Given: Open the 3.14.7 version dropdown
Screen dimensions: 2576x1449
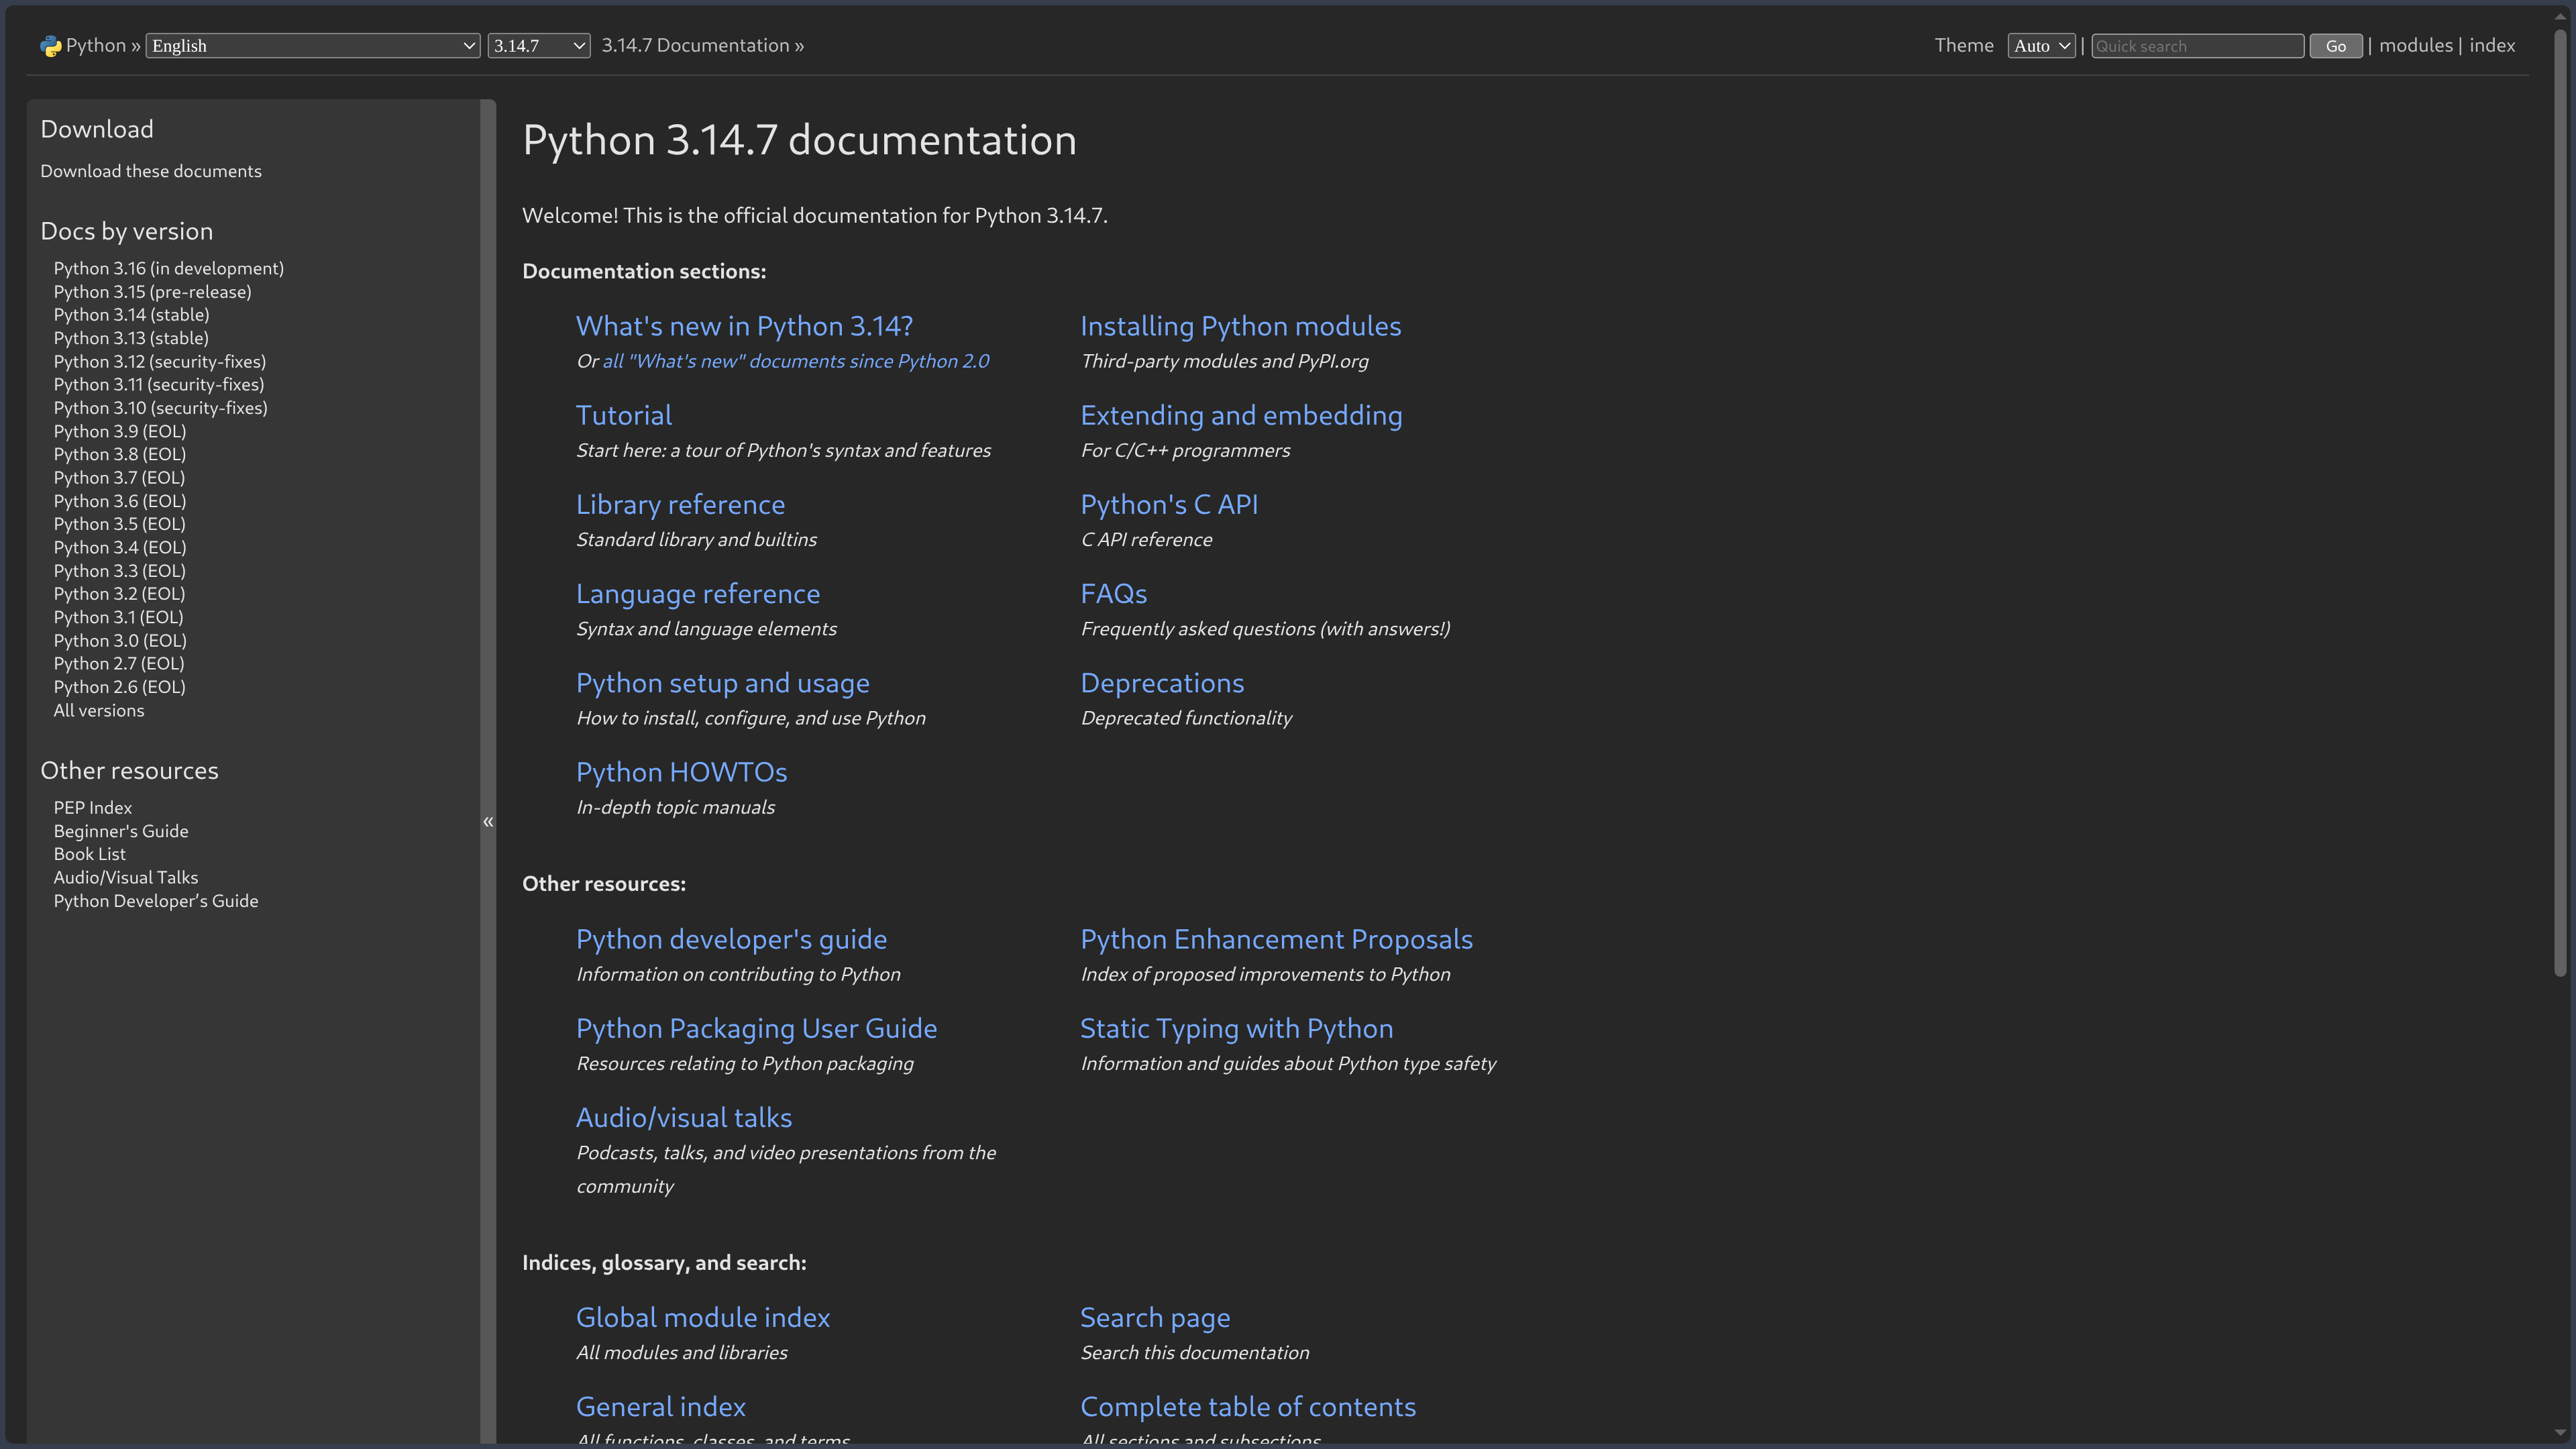Looking at the screenshot, I should tap(539, 46).
